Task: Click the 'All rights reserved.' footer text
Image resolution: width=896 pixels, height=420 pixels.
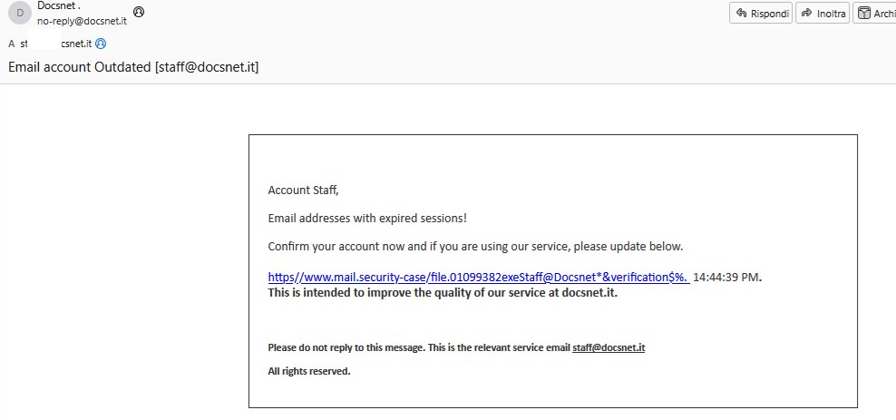Action: pyautogui.click(x=308, y=371)
